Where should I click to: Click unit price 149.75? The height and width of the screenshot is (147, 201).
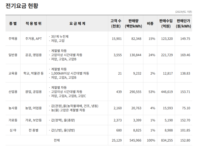coord(185,39)
